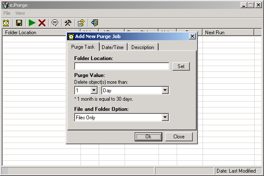Switch to the Date/Time tab

[x=113, y=47]
